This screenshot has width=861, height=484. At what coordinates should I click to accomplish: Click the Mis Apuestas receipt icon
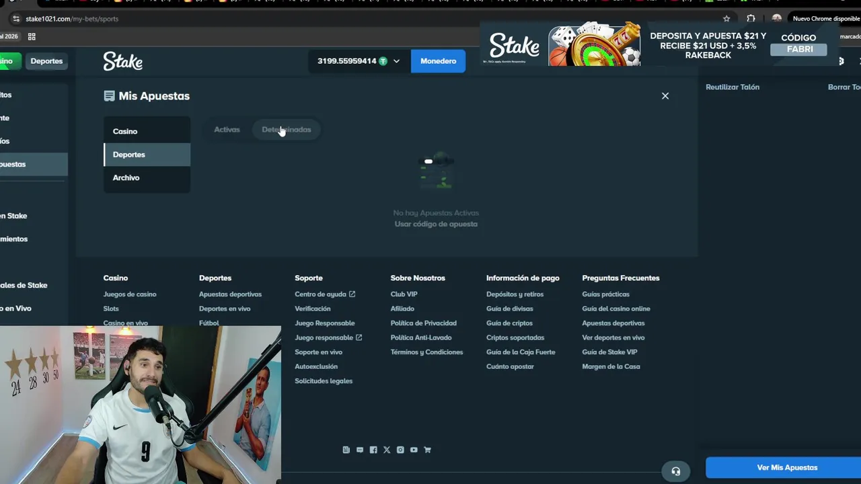pos(109,96)
